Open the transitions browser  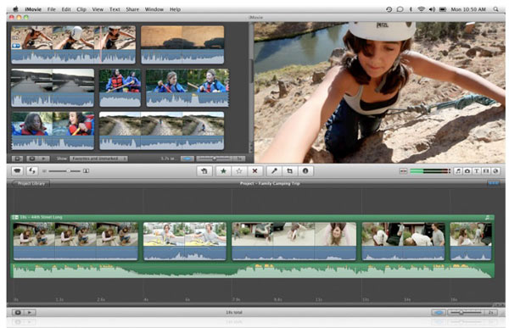click(x=486, y=171)
